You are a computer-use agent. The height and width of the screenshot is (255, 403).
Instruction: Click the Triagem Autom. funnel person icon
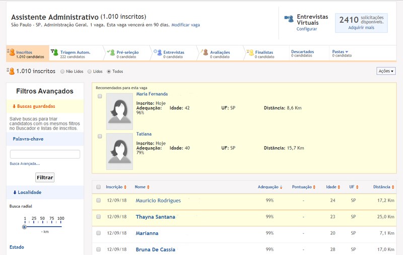(x=54, y=52)
